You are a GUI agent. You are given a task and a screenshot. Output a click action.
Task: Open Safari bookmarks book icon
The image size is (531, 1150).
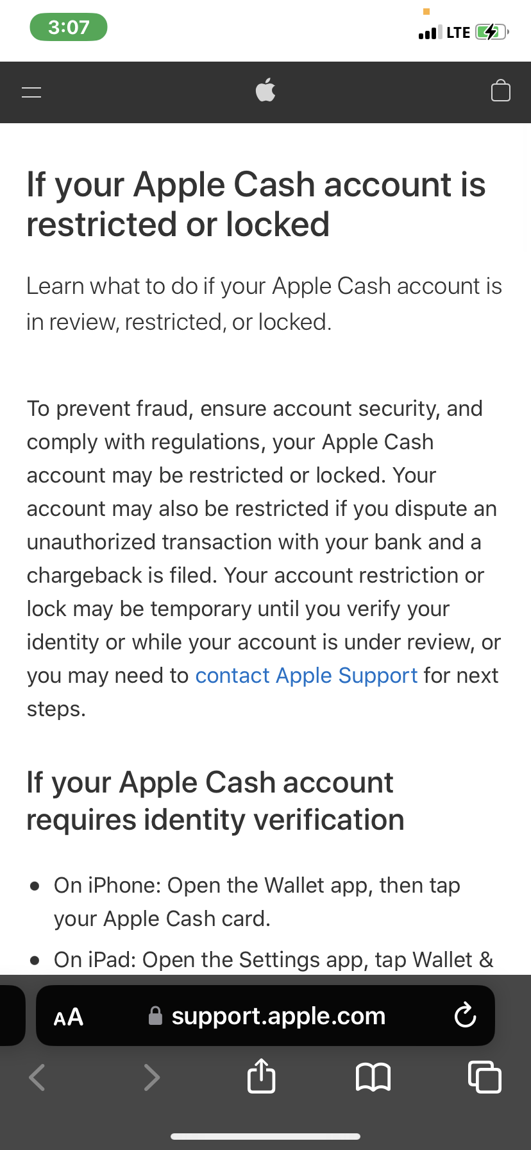click(x=373, y=1077)
